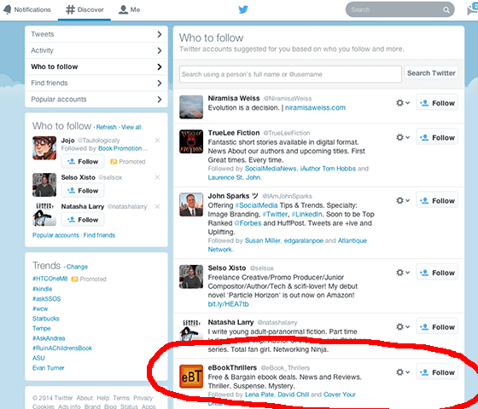Expand the Popular accounts chevron

160,99
